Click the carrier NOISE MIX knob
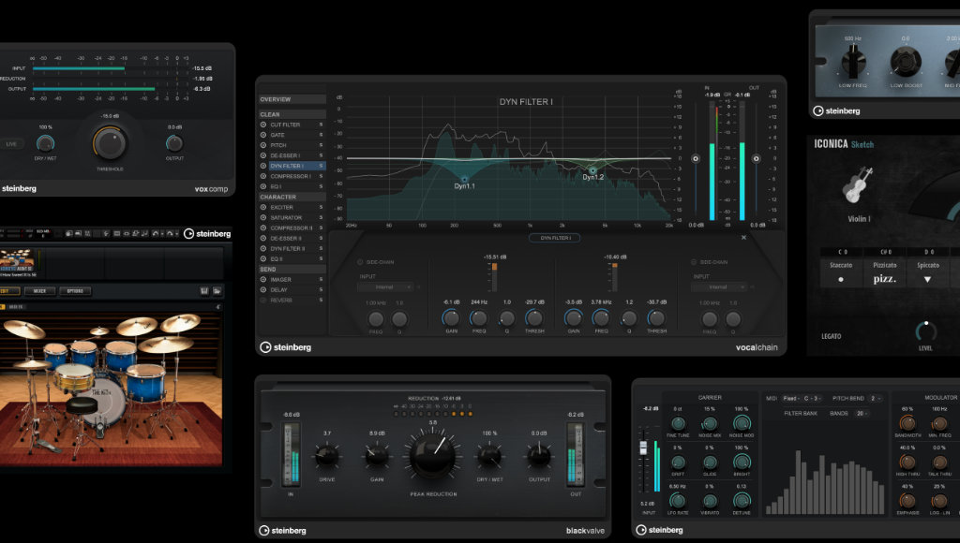Image resolution: width=960 pixels, height=543 pixels. click(x=710, y=423)
